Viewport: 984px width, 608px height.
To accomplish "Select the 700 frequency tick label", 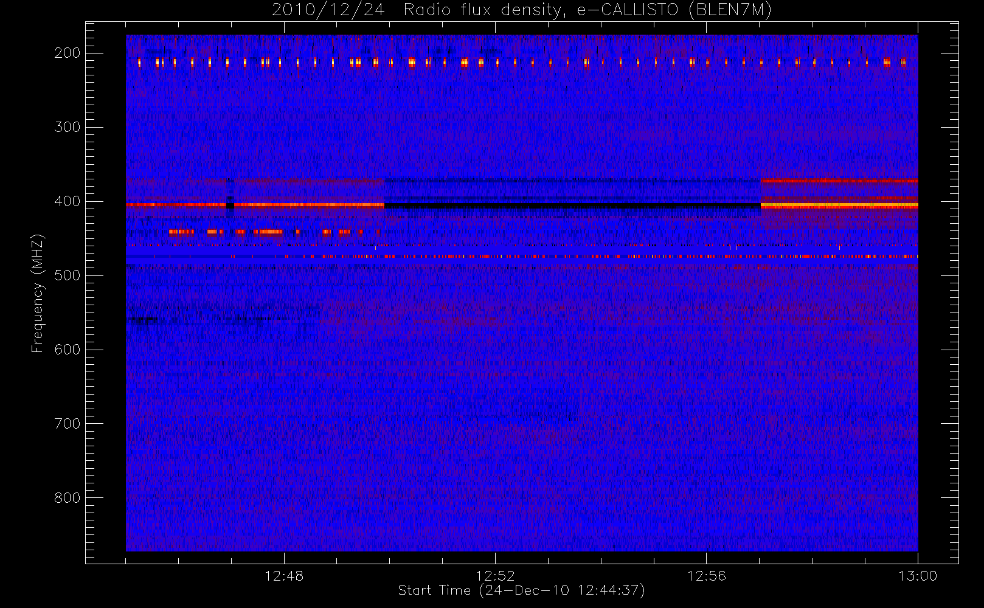I will pos(68,424).
